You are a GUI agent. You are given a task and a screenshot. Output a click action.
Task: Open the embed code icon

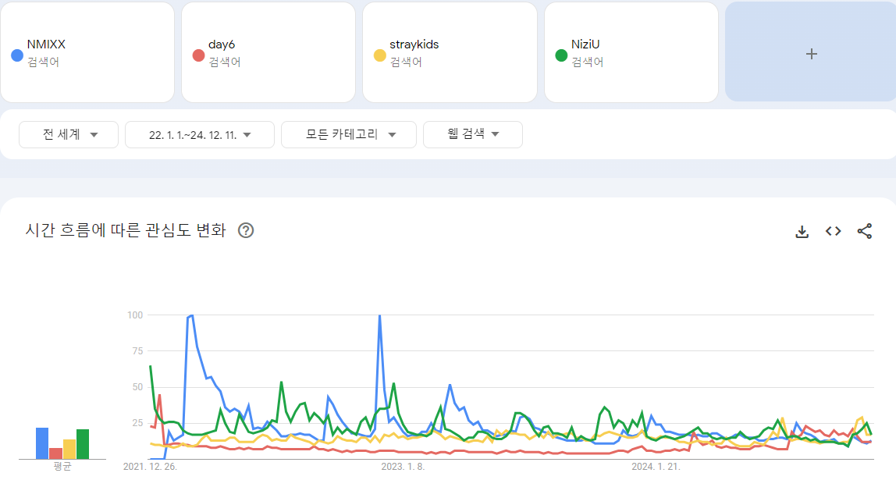[833, 231]
